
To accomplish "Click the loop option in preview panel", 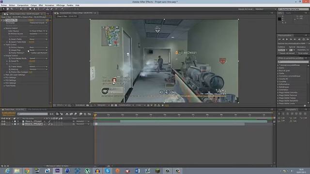I will (304, 40).
